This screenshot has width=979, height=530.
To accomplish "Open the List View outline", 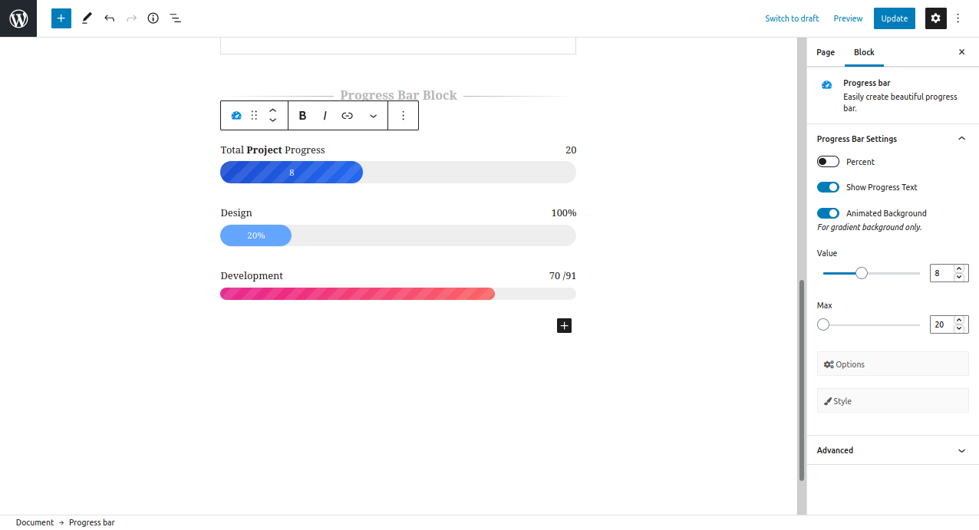I will [176, 18].
